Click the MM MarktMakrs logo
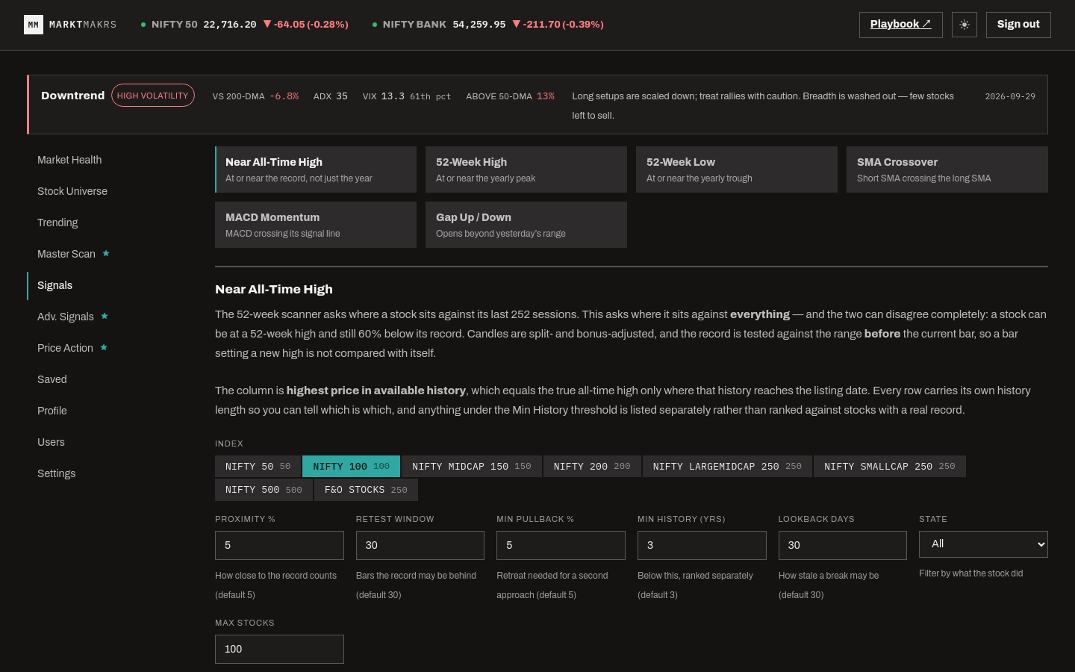The height and width of the screenshot is (672, 1075). 70,25
